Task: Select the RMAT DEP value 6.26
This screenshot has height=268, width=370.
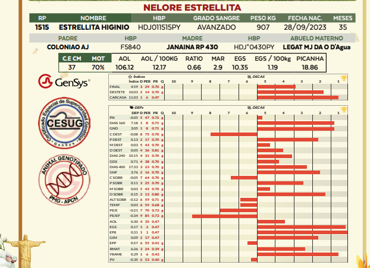Action: point(134,249)
